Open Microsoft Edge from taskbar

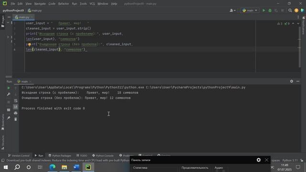(52, 167)
